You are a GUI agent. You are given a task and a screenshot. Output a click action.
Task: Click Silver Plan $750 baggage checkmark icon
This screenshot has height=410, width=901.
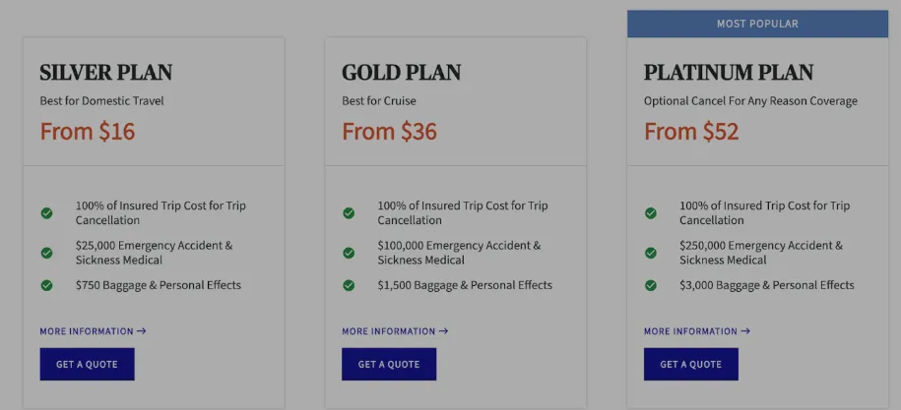(46, 285)
